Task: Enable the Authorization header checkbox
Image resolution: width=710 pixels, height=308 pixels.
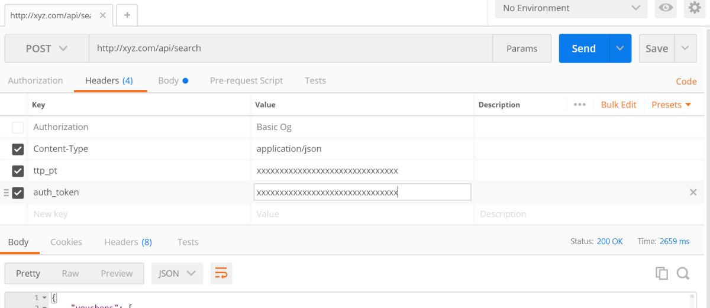Action: (18, 127)
